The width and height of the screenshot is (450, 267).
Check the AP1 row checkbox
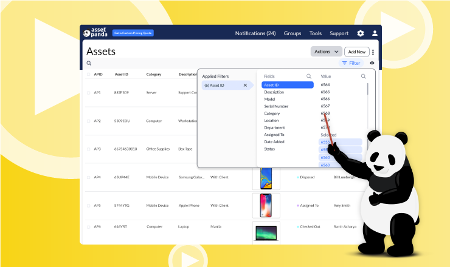pyautogui.click(x=88, y=93)
